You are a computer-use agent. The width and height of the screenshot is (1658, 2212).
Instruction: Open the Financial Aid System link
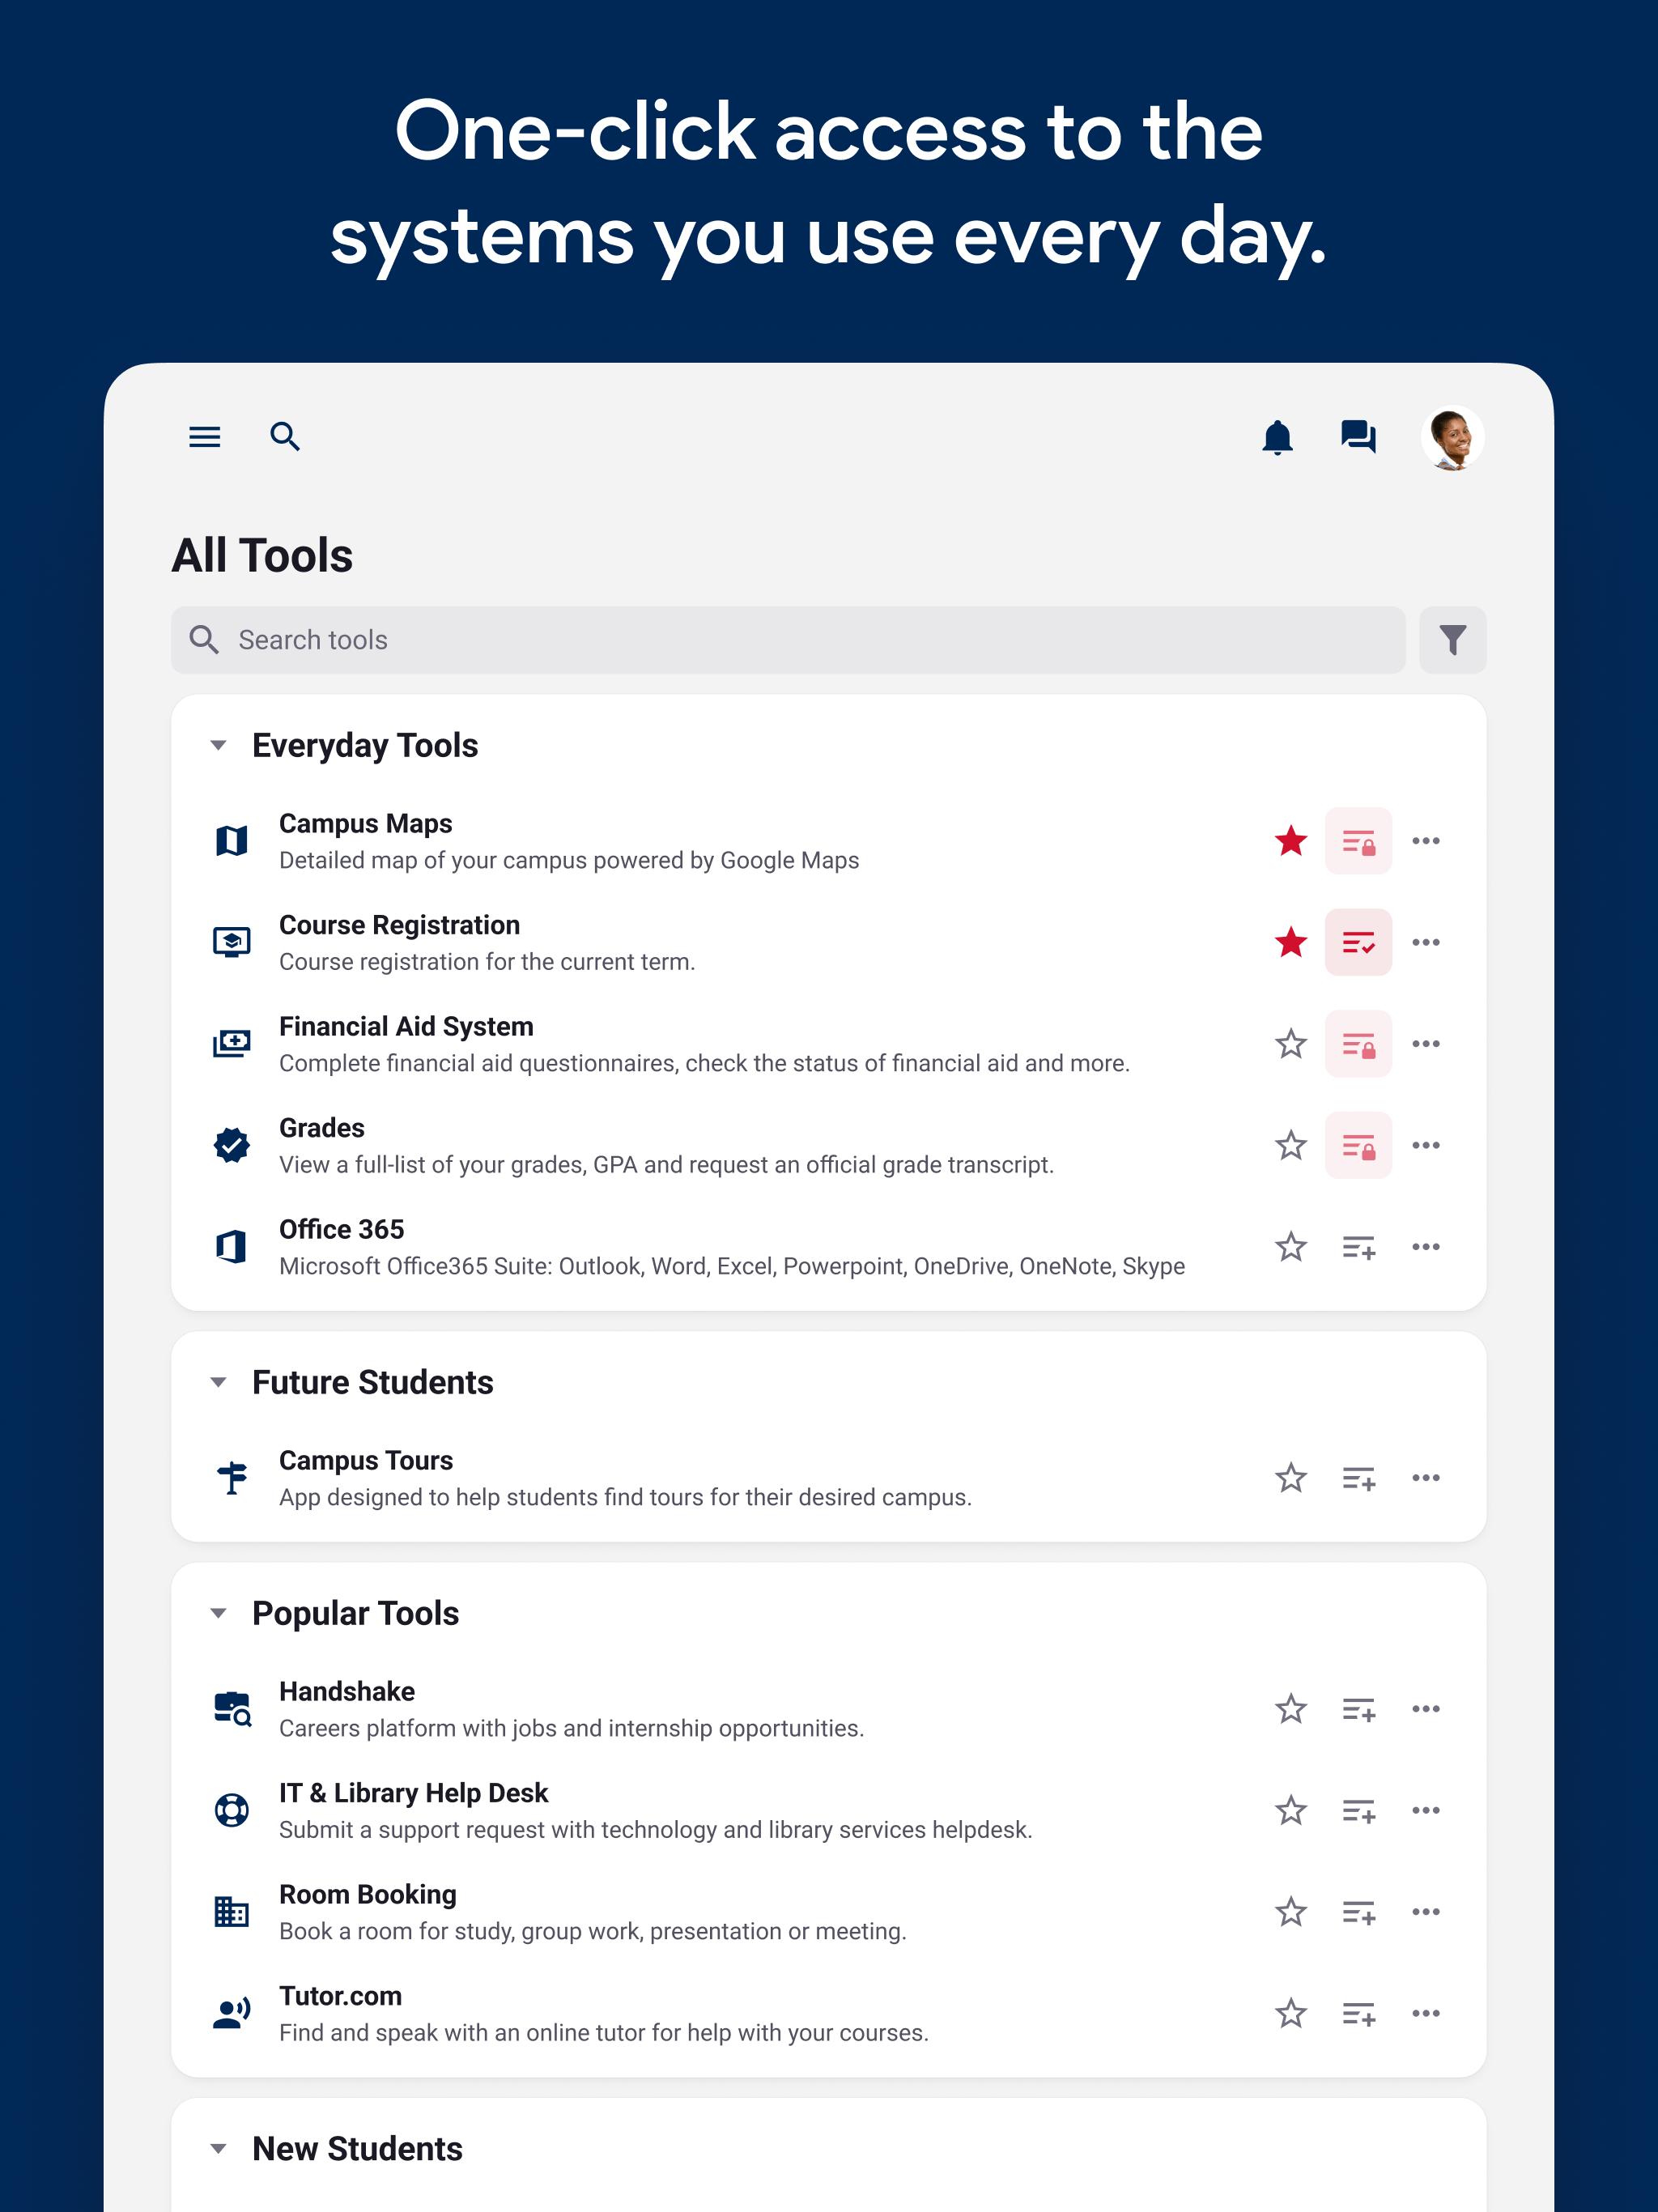(406, 1027)
